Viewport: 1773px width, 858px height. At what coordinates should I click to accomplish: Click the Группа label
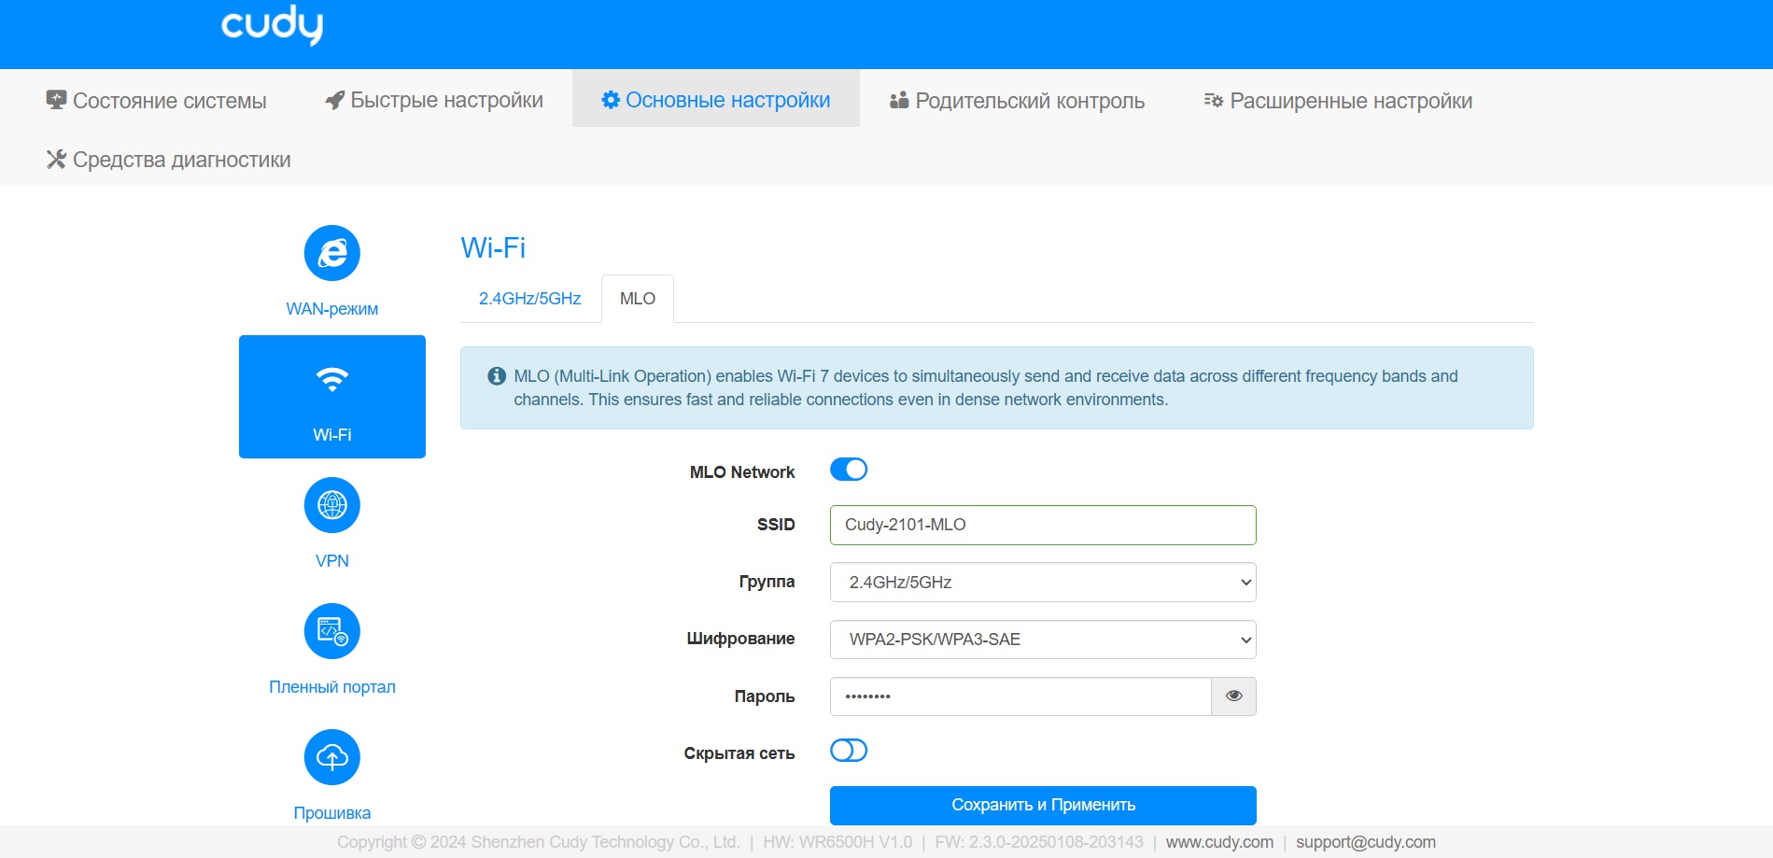coord(767,582)
